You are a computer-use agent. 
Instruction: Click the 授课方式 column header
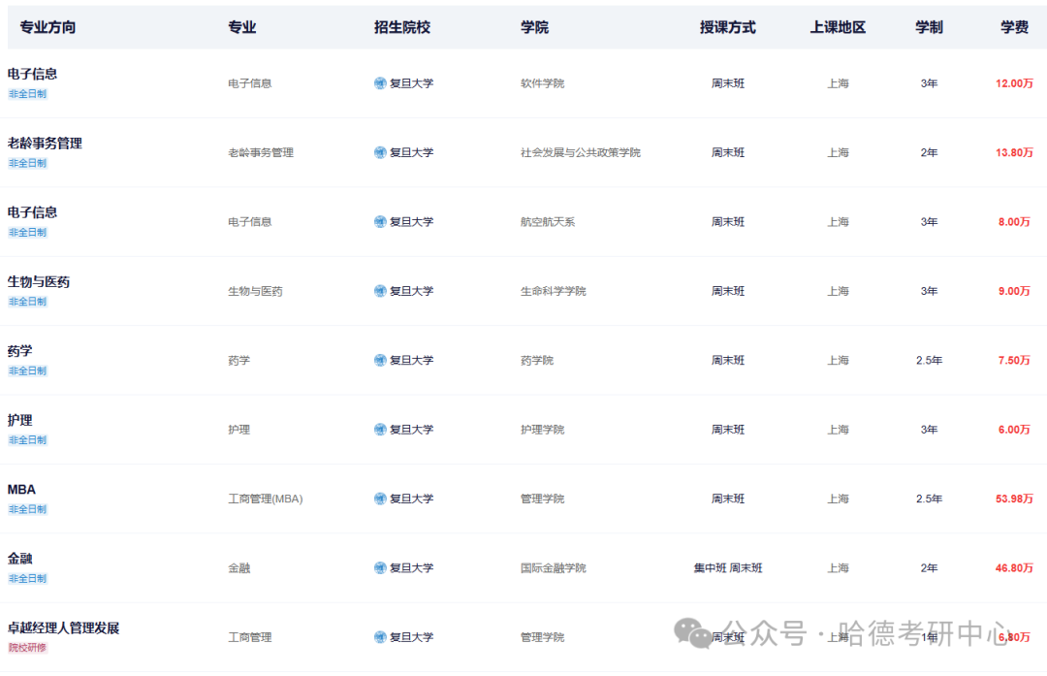click(728, 27)
